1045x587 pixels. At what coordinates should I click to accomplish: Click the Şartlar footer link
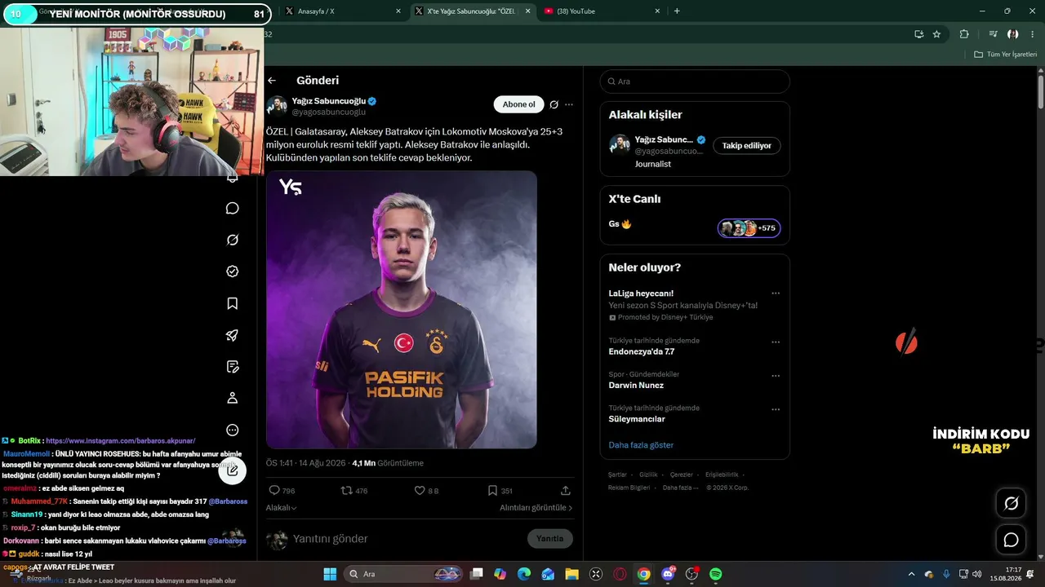[x=617, y=474]
